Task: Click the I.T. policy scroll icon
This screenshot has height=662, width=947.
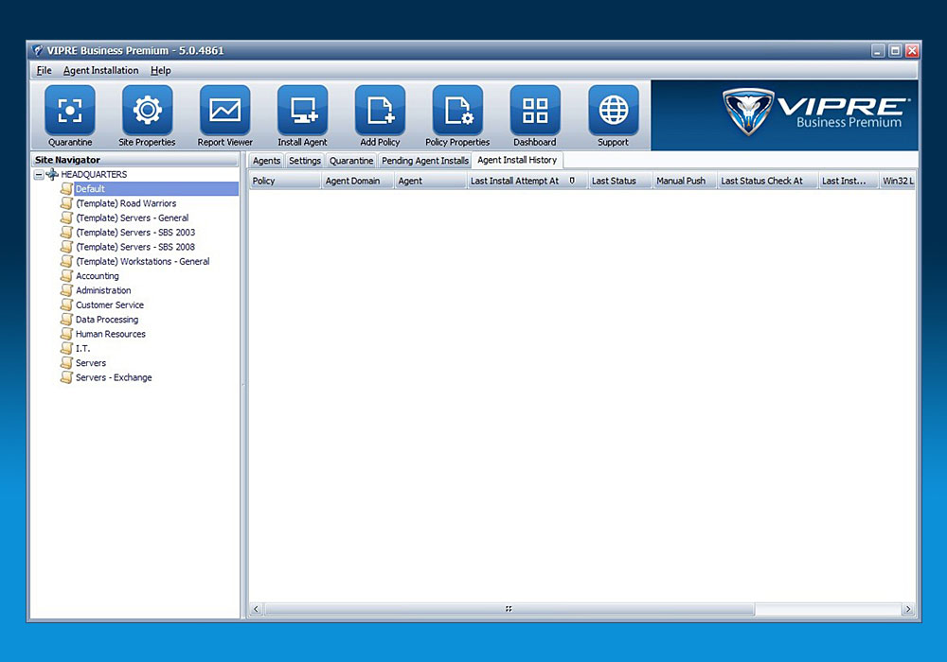Action: [67, 348]
